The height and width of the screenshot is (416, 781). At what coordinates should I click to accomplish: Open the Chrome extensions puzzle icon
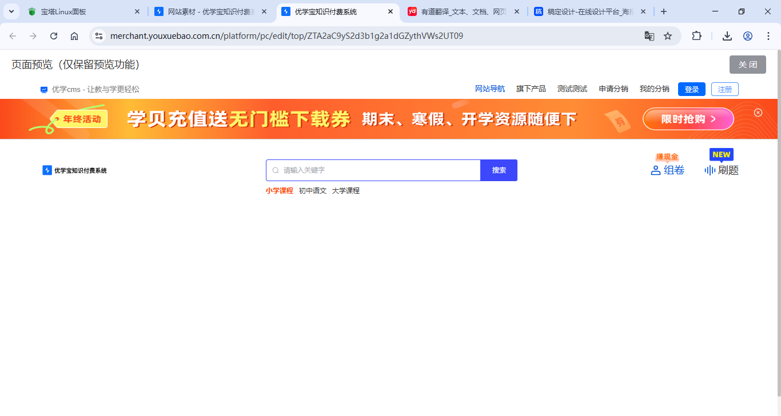coord(696,36)
